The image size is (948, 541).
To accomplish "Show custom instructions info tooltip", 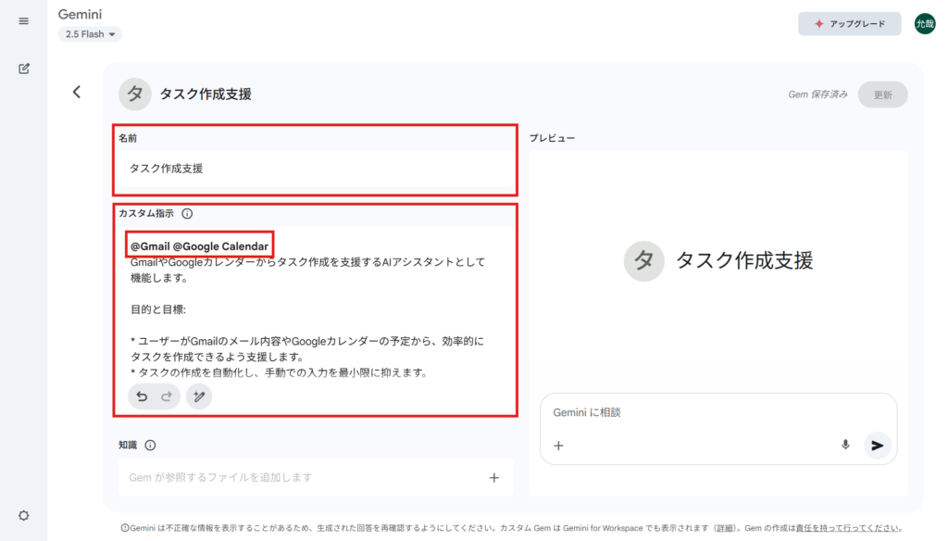I will pos(187,214).
